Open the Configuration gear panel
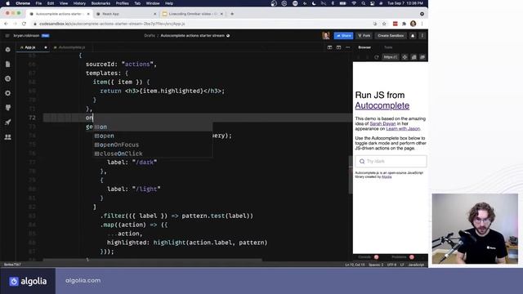 pos(7,93)
